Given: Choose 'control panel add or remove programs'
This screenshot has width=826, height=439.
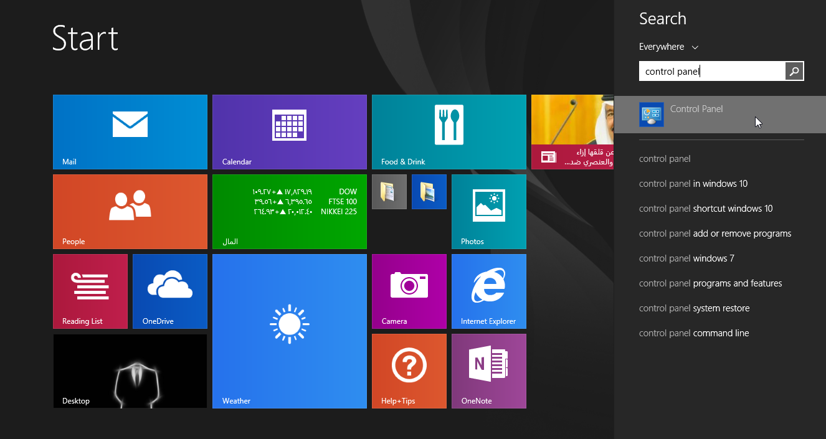Looking at the screenshot, I should [x=715, y=234].
